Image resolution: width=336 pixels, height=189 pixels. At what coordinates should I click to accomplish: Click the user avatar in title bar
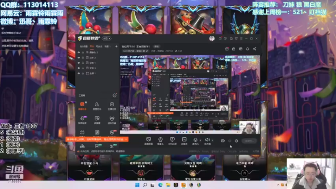point(212,38)
